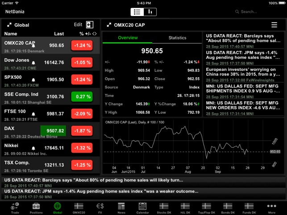Click the Last column header
Viewport: 287px width, 215px height.
[x=59, y=33]
